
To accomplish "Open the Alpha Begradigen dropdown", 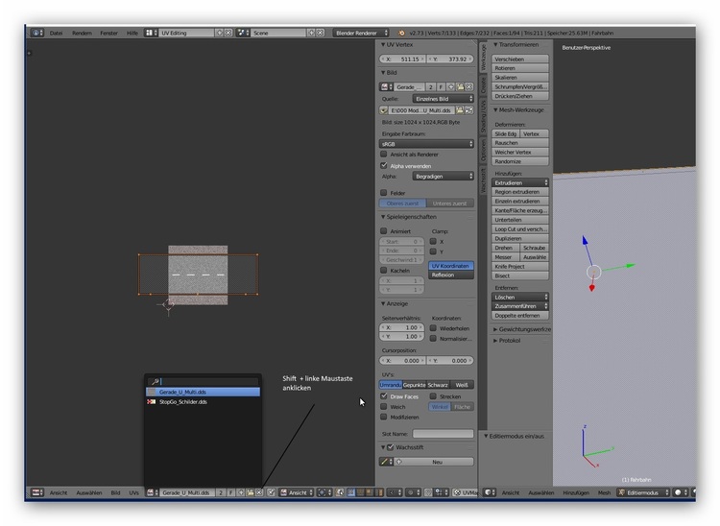I will click(444, 177).
